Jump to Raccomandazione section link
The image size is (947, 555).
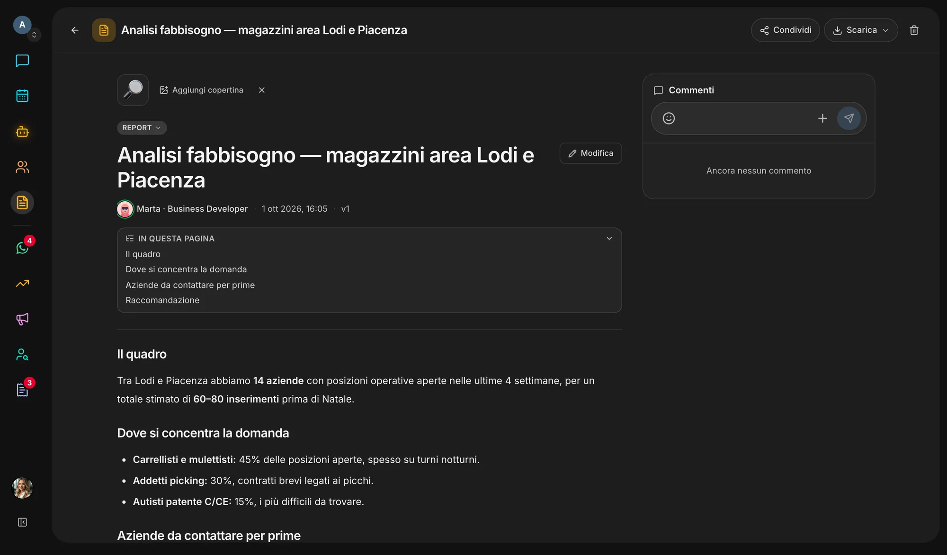click(162, 300)
